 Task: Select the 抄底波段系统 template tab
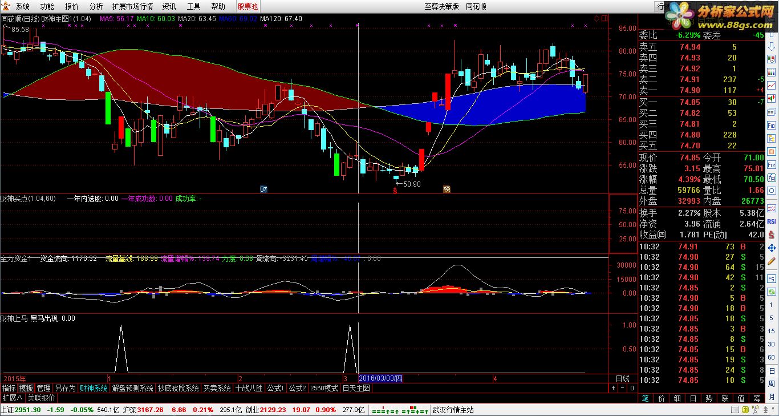pos(178,388)
